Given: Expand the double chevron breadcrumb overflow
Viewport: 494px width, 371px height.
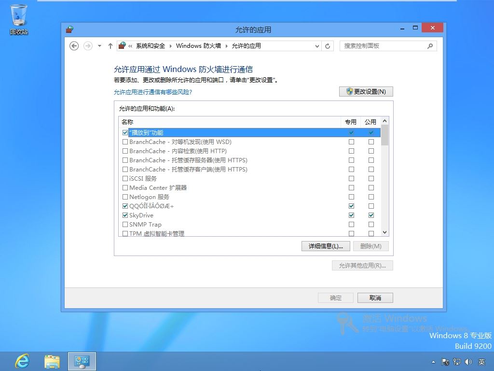Looking at the screenshot, I should [130, 46].
